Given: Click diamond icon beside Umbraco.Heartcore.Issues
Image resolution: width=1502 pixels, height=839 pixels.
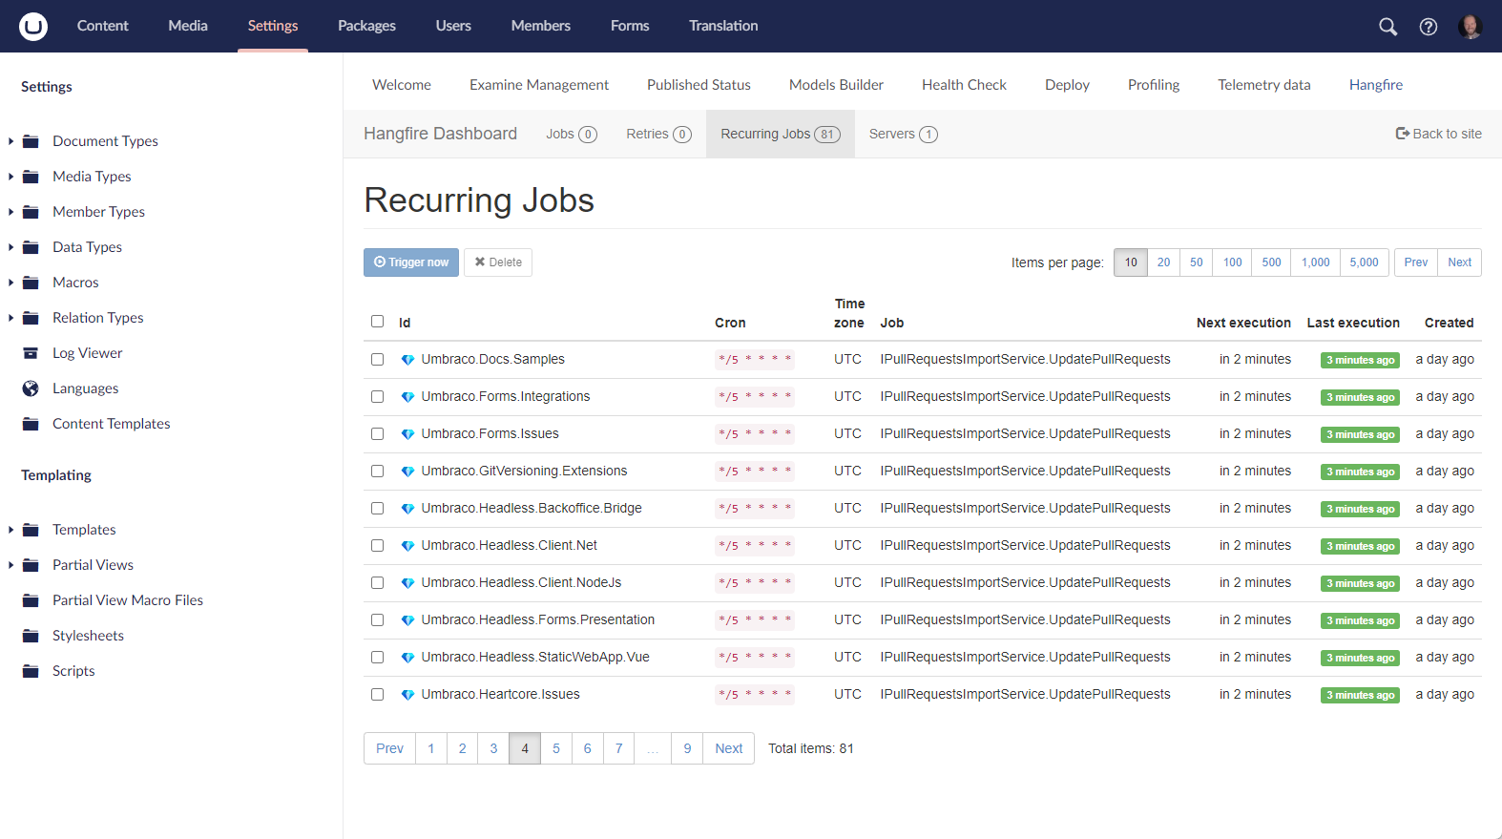Looking at the screenshot, I should click(x=407, y=695).
